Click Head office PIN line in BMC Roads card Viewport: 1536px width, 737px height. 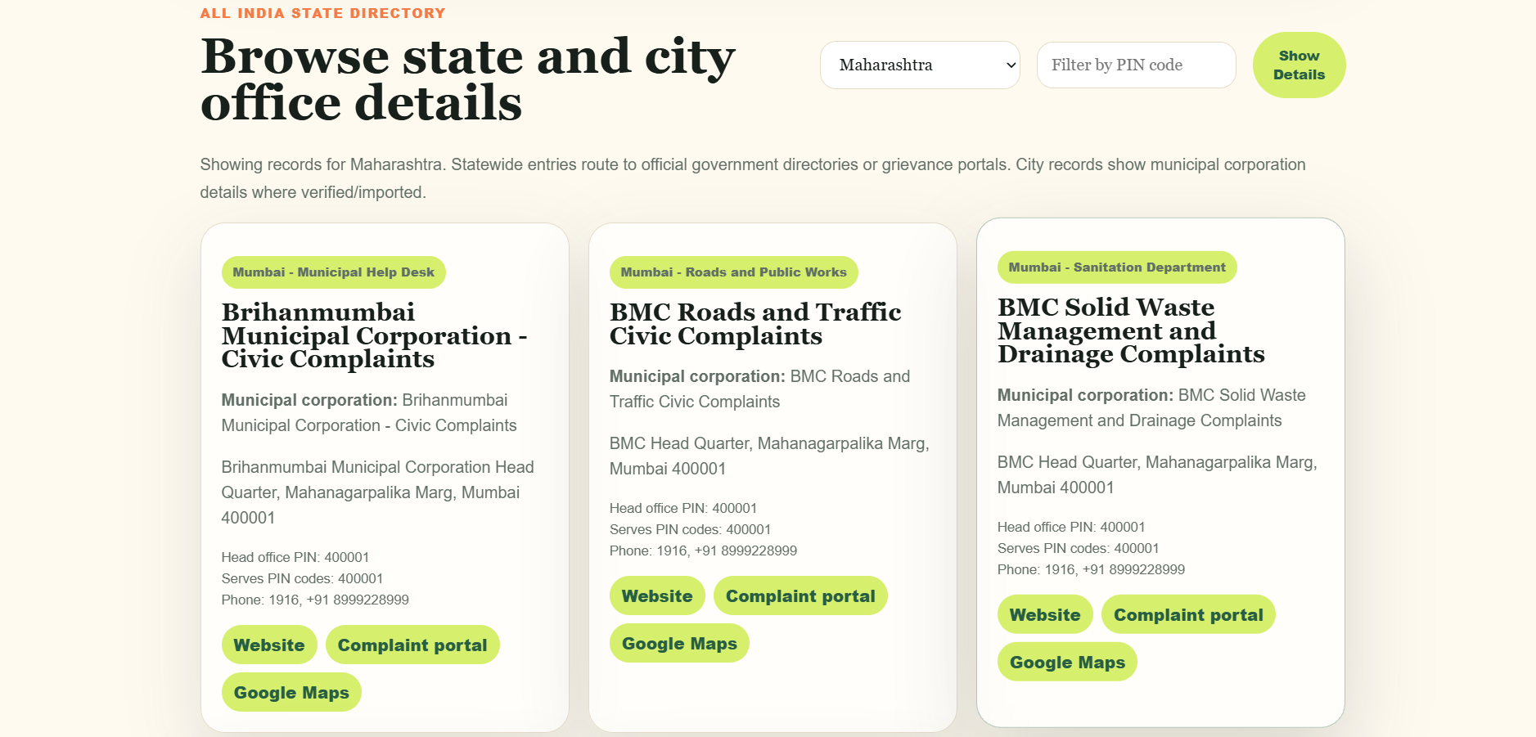683,508
